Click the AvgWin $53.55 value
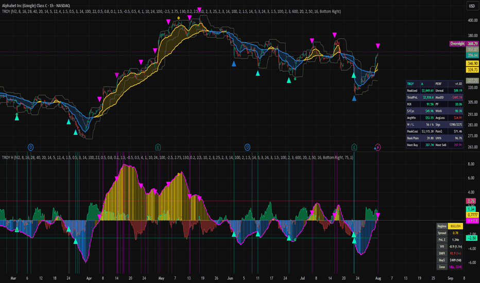Image resolution: width=480 pixels, height=283 pixels. click(x=427, y=118)
